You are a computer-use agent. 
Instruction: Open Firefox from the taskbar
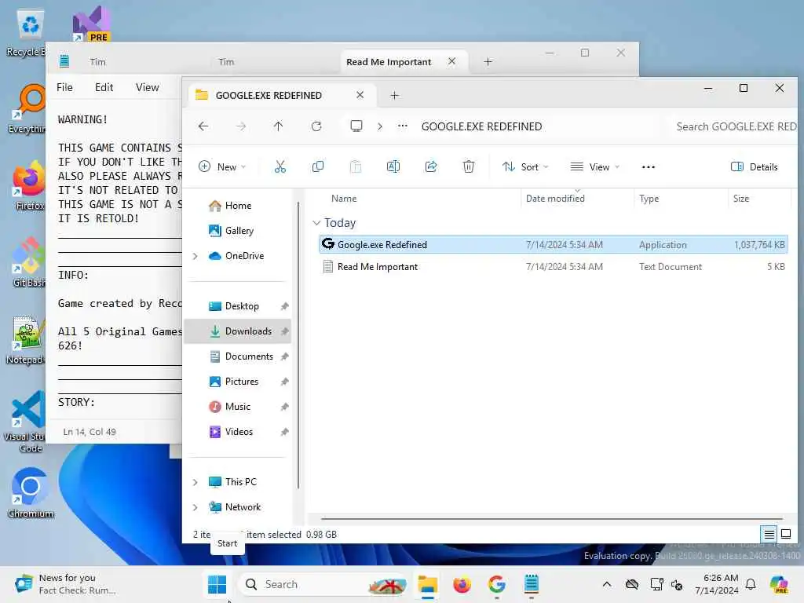[x=462, y=584]
